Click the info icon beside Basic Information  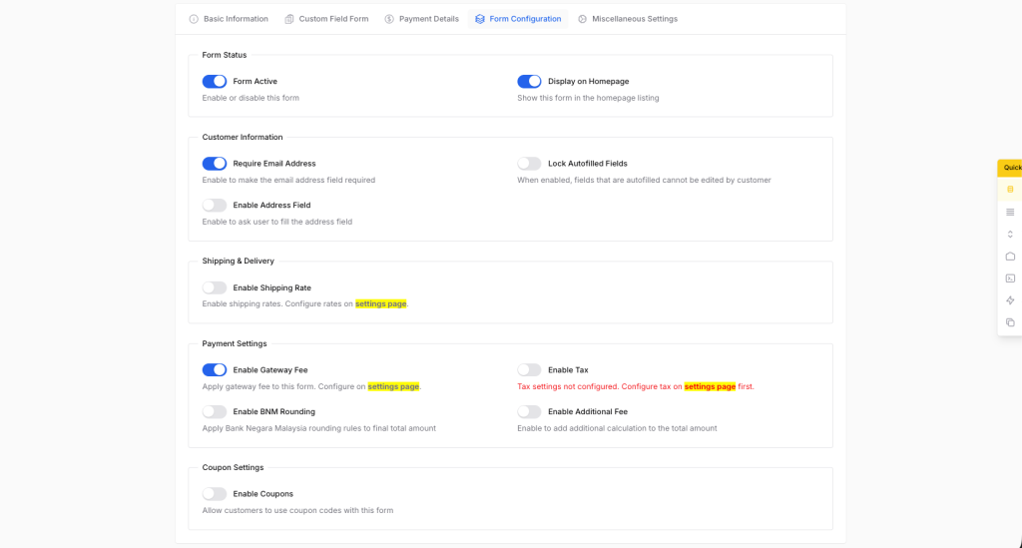point(194,19)
